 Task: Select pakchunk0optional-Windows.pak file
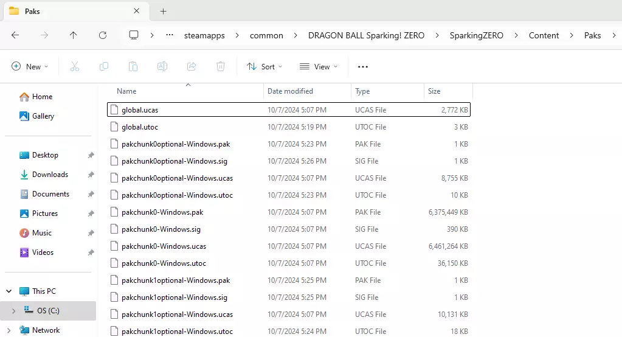[x=289, y=144]
